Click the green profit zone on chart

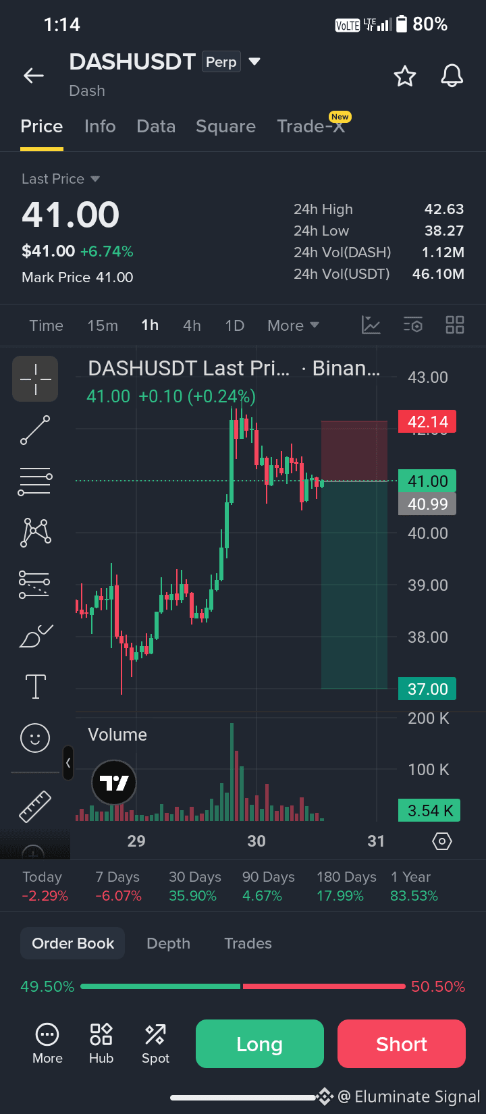(x=354, y=585)
